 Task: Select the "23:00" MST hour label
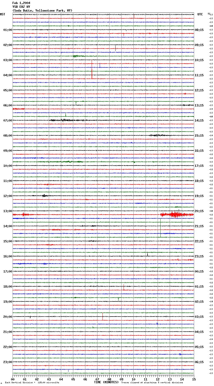[8, 362]
